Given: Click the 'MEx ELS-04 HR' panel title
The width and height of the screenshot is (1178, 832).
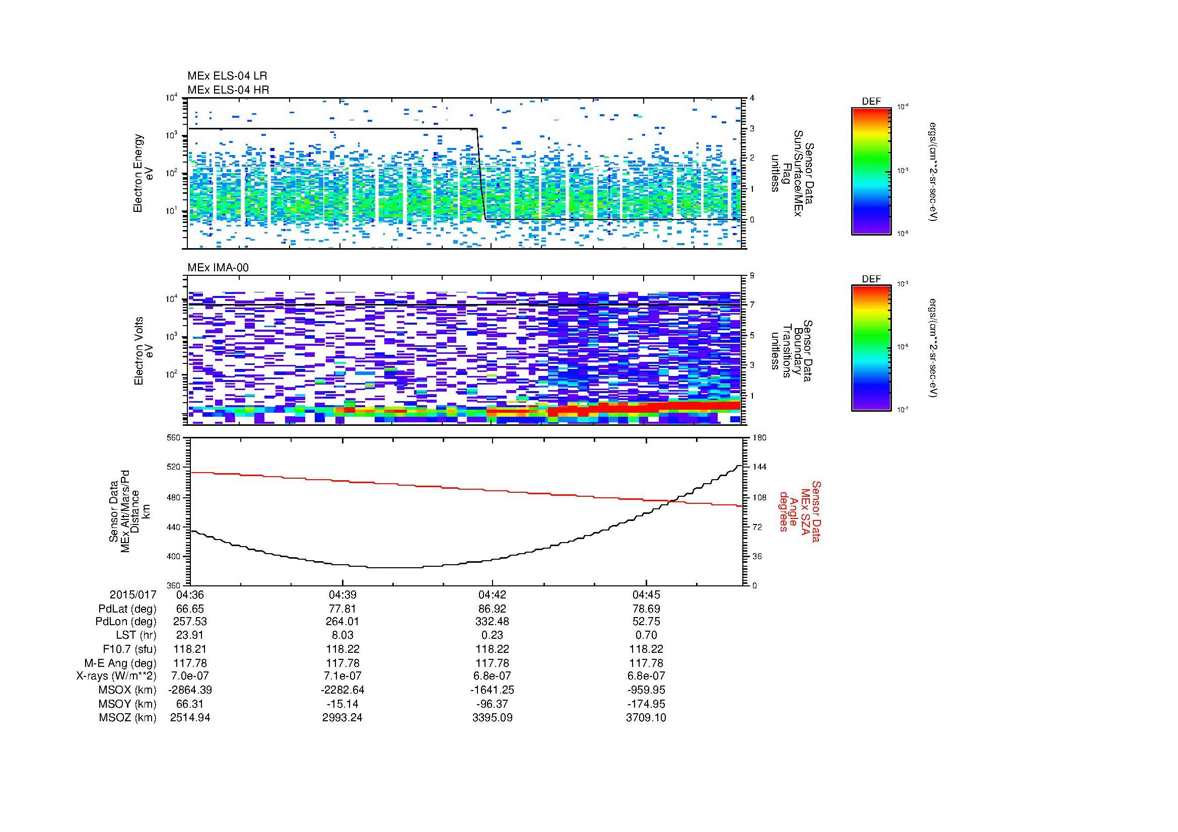Looking at the screenshot, I should tap(228, 90).
